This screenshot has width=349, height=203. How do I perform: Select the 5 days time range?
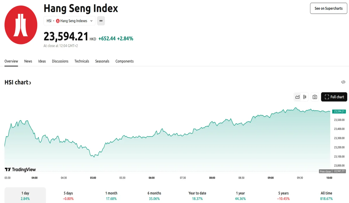[x=68, y=195]
